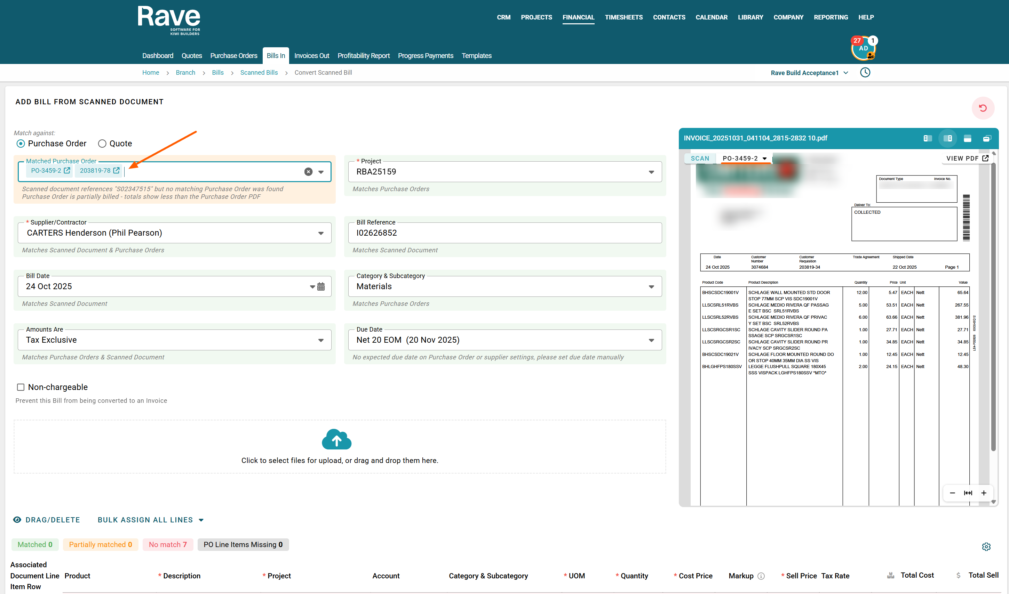
Task: Filter by PO Line Items Missing 0
Action: click(243, 545)
